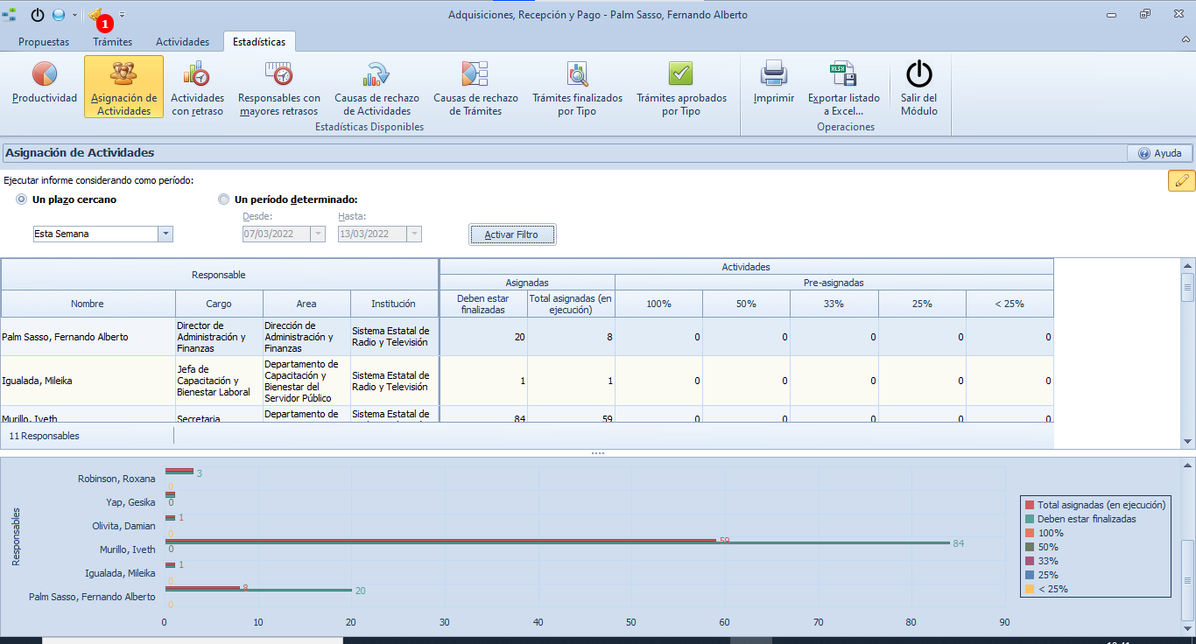Click the table vertical scrollbar thumb
The height and width of the screenshot is (644, 1196).
[1188, 287]
